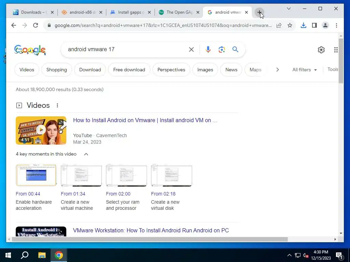Select the Free download chip
This screenshot has width=350, height=262.
point(129,70)
